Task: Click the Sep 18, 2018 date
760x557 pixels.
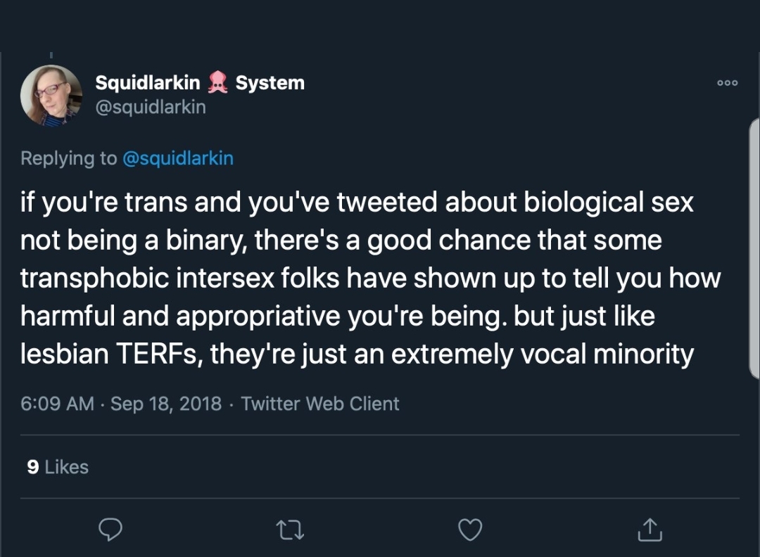Action: pyautogui.click(x=166, y=404)
